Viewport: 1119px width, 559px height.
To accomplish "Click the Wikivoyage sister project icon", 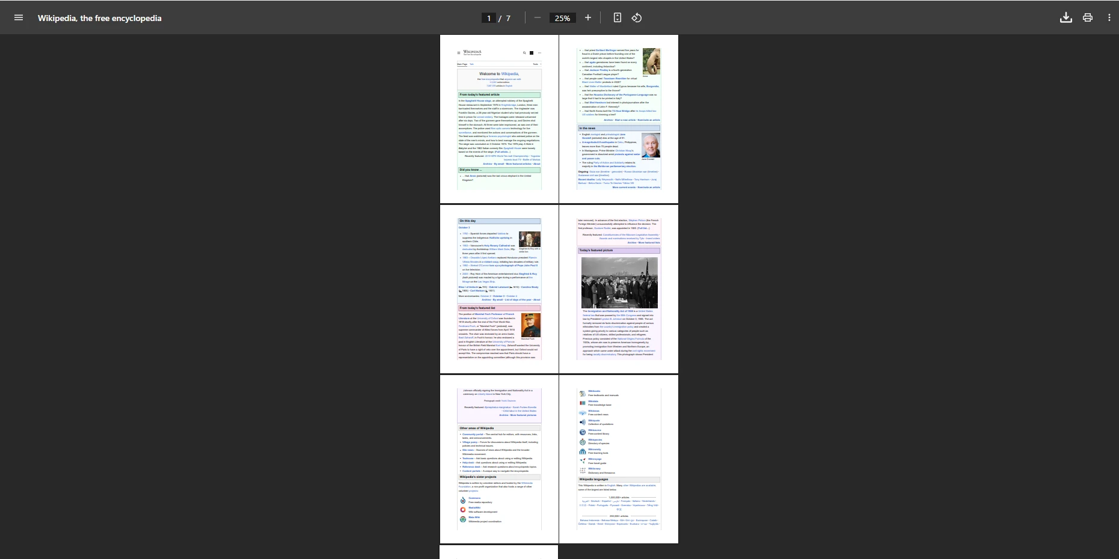I will pyautogui.click(x=583, y=461).
